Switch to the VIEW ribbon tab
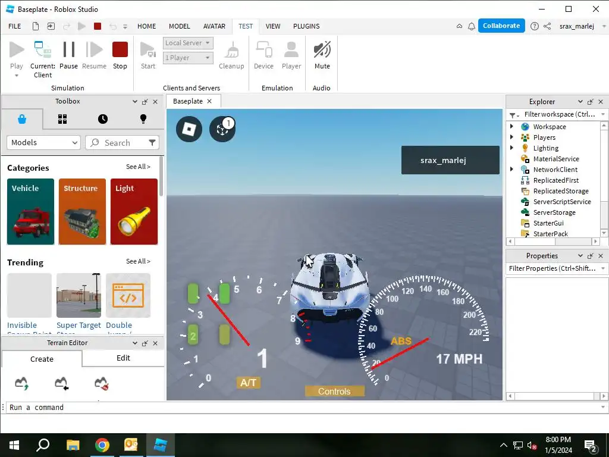 click(272, 26)
